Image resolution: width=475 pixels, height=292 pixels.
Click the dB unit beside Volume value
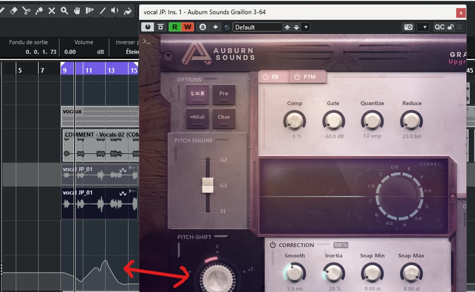[100, 52]
